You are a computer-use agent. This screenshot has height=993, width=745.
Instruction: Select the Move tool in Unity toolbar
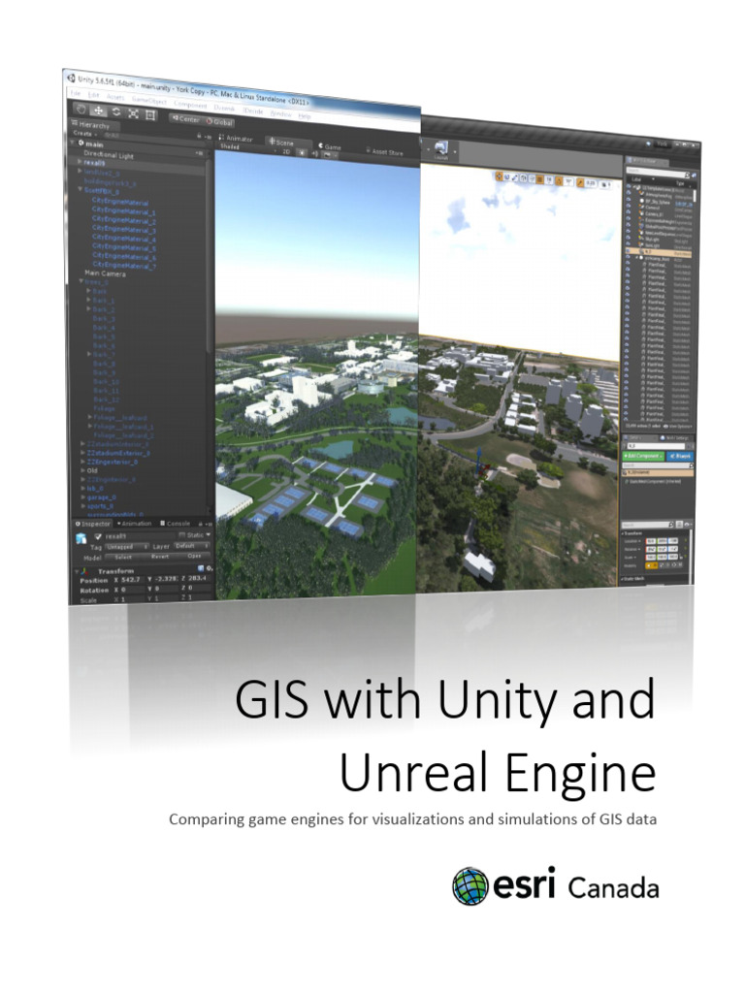point(97,112)
